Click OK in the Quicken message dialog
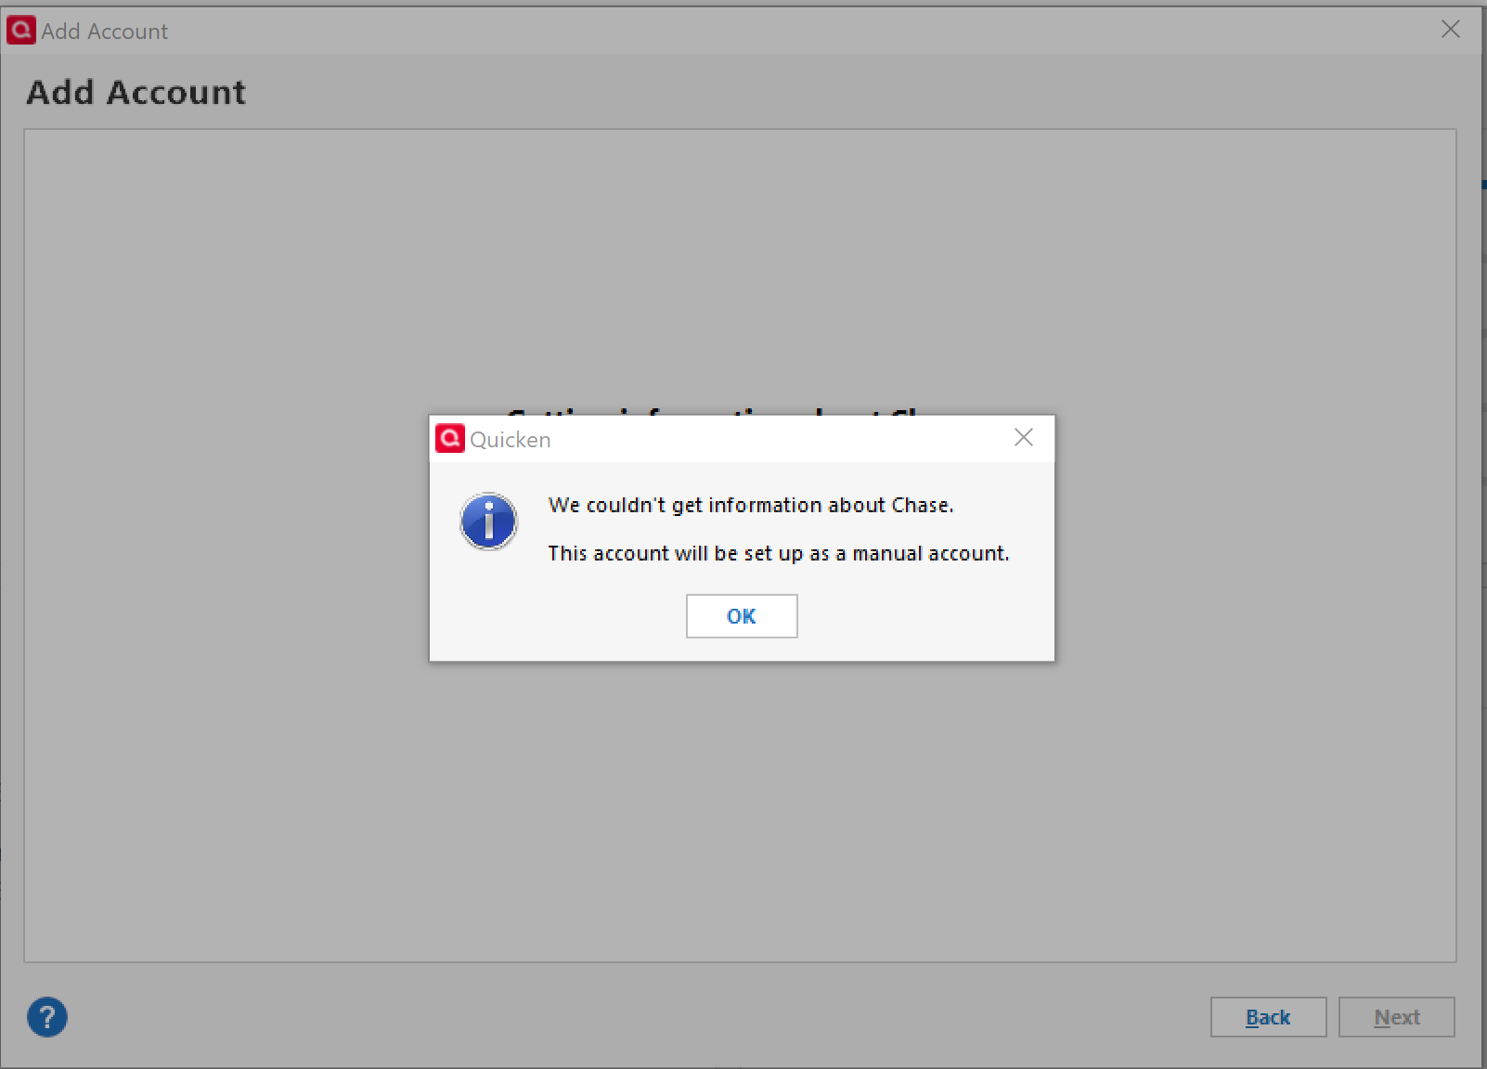This screenshot has width=1487, height=1069. pos(742,616)
